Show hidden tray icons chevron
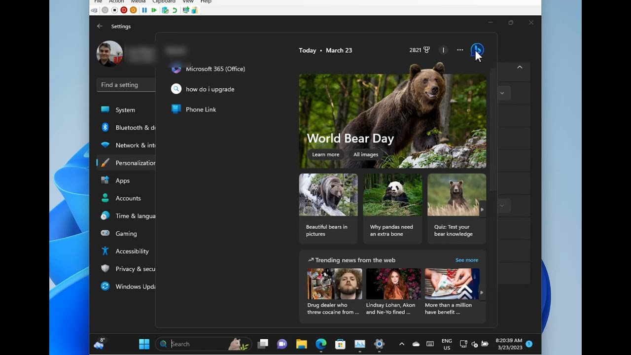Image resolution: width=631 pixels, height=355 pixels. (402, 344)
